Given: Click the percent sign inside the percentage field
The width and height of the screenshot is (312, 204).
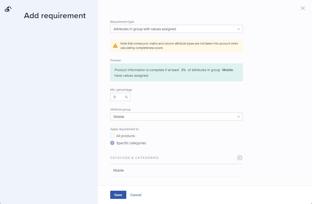Looking at the screenshot, I should coord(126,97).
